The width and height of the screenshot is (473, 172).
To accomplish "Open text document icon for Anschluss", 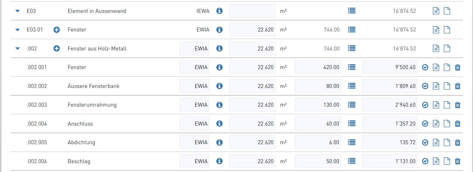I will tap(436, 124).
